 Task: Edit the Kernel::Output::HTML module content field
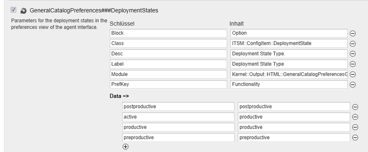289,74
